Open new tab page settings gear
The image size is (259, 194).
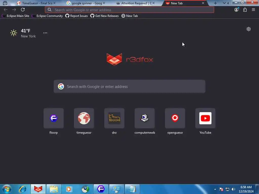tap(249, 29)
